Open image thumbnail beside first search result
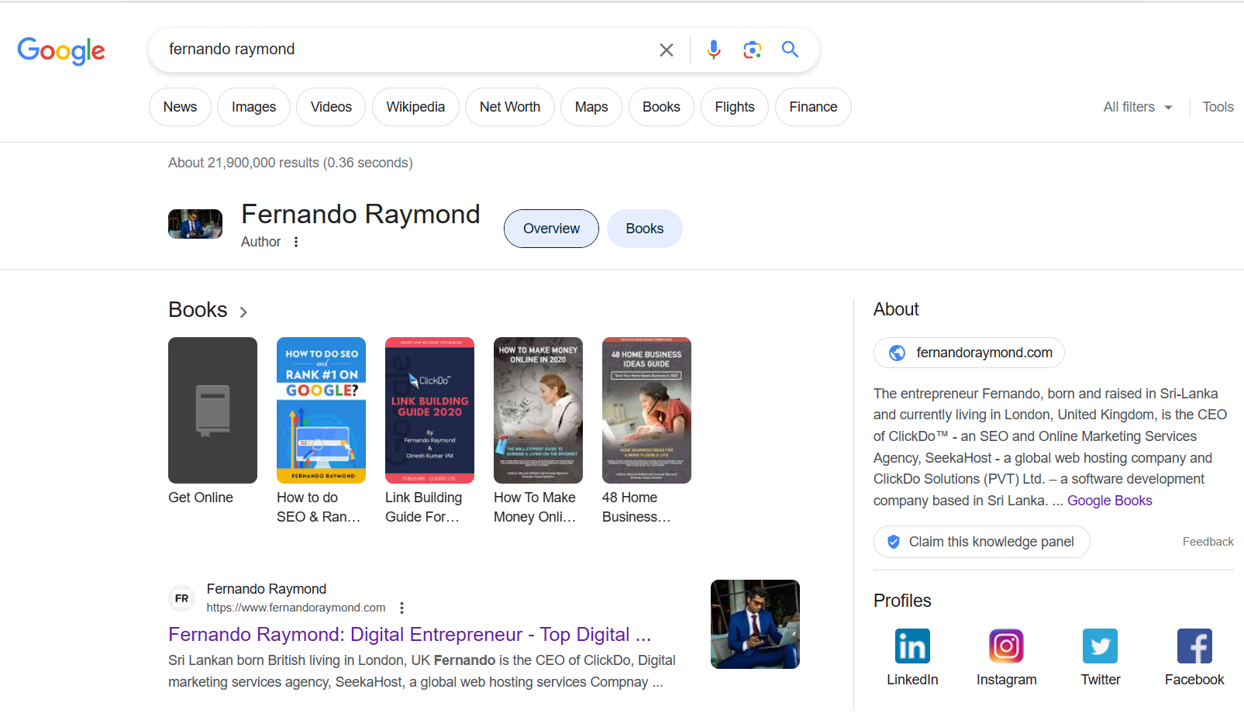Image resolution: width=1244 pixels, height=720 pixels. (755, 624)
